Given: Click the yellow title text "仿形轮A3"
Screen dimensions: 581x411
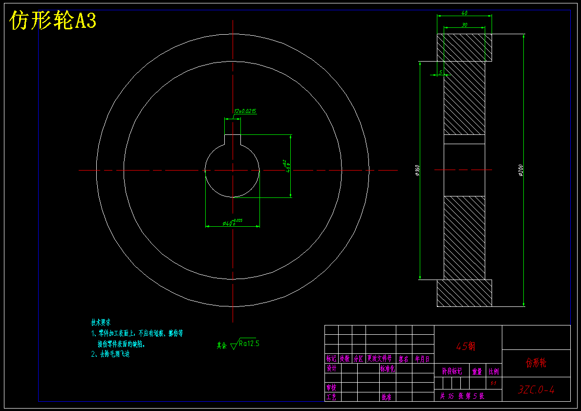Looking at the screenshot, I should tap(53, 20).
